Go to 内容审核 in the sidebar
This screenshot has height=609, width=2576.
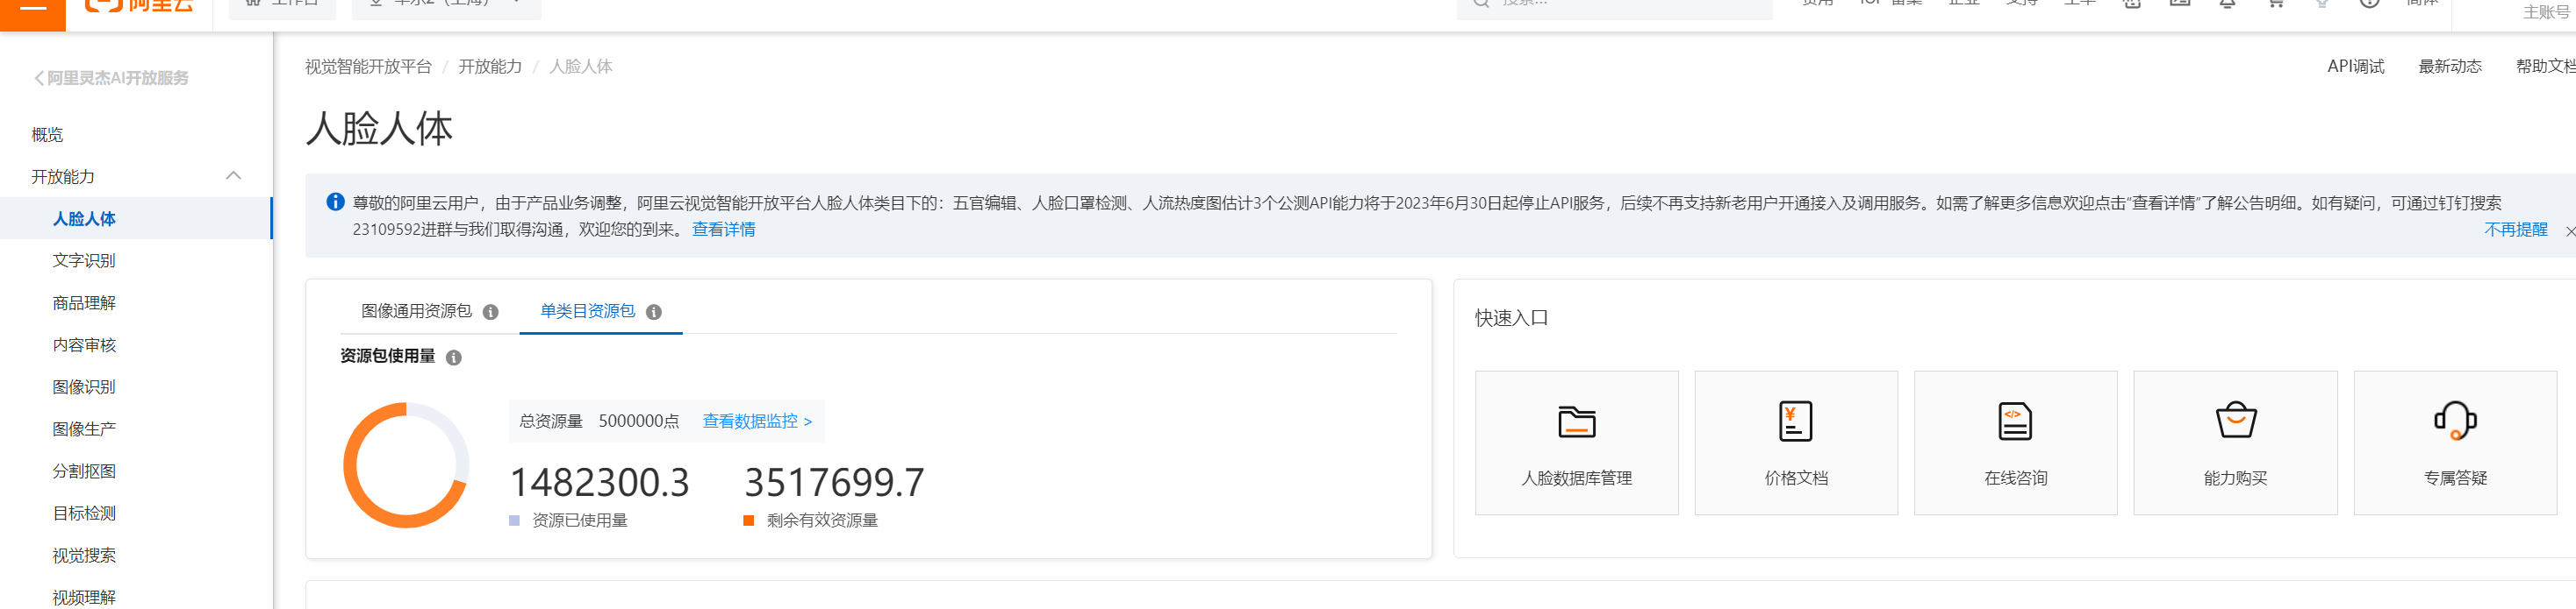click(x=84, y=345)
